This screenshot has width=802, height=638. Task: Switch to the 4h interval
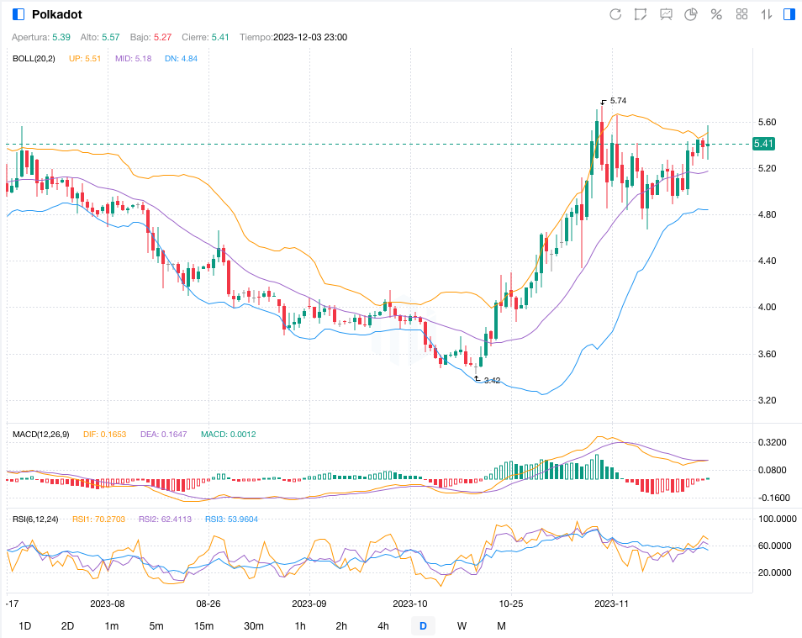tap(383, 625)
